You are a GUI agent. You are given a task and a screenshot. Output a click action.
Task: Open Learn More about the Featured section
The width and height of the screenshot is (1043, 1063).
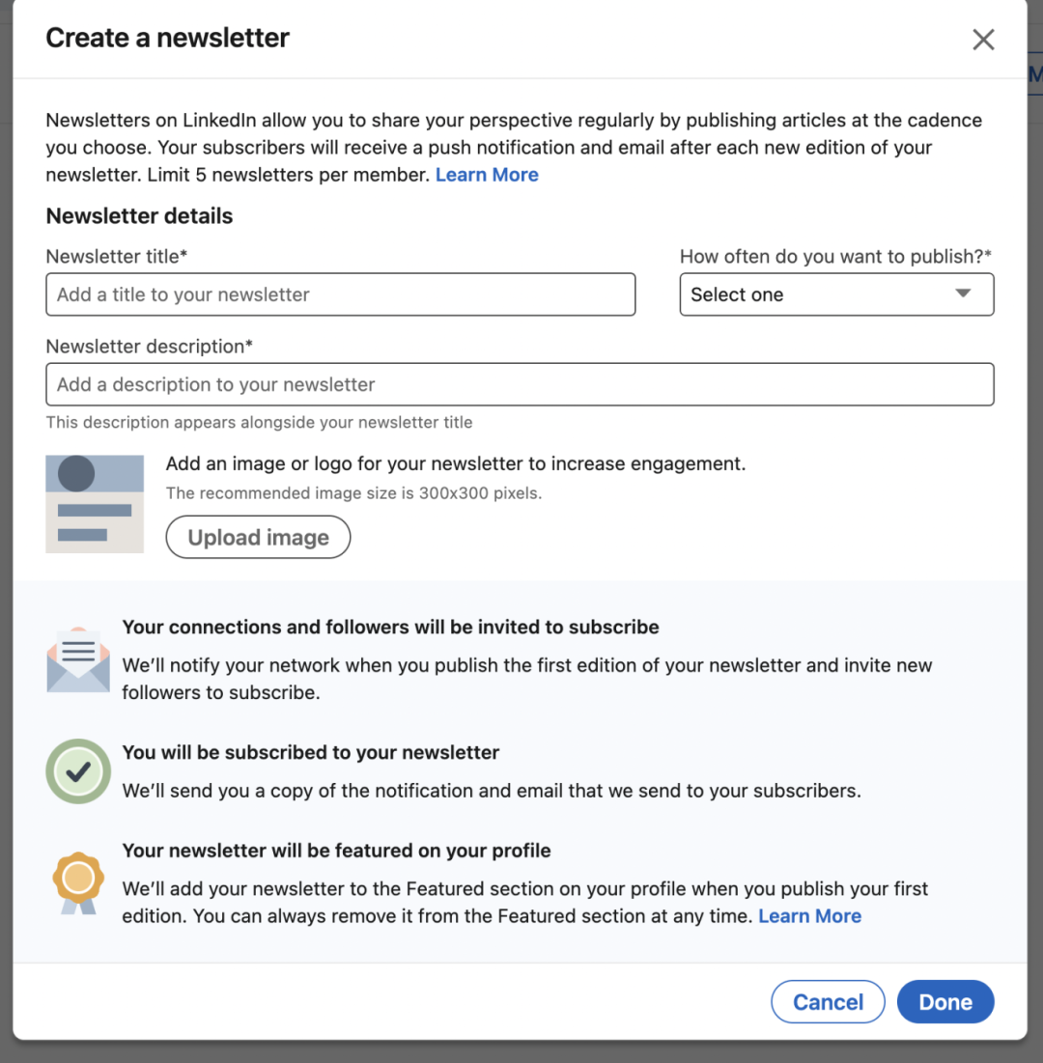click(x=809, y=916)
